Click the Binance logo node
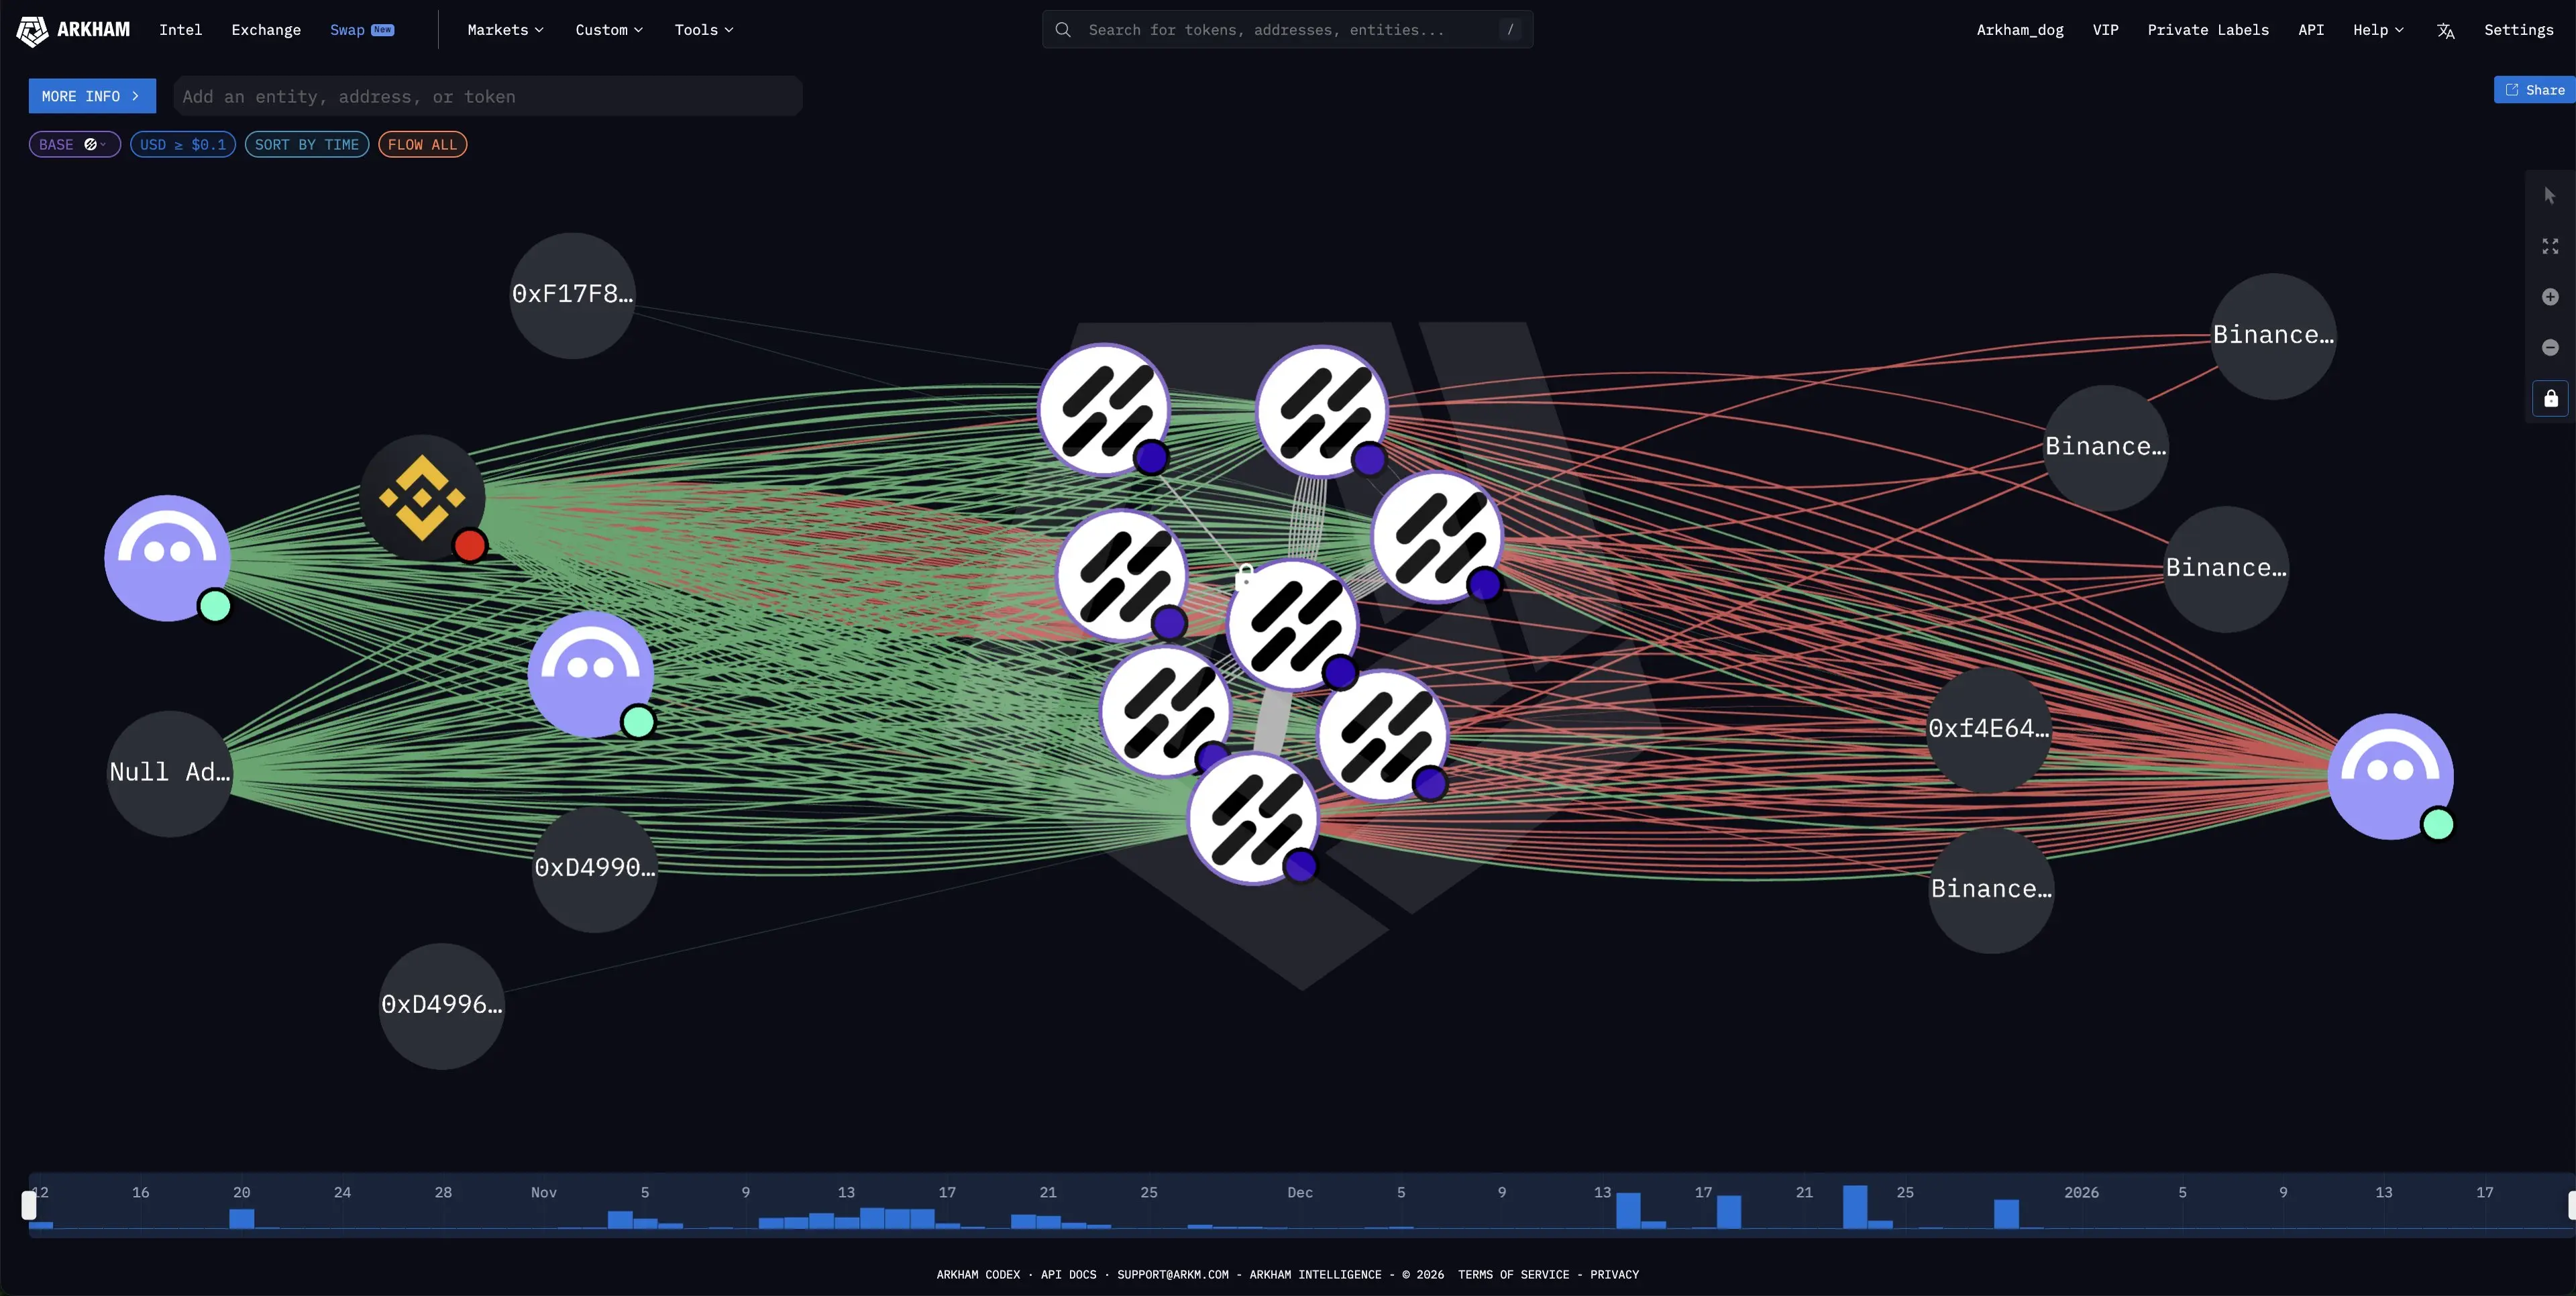Screen dimensions: 2576x1296 [422, 498]
